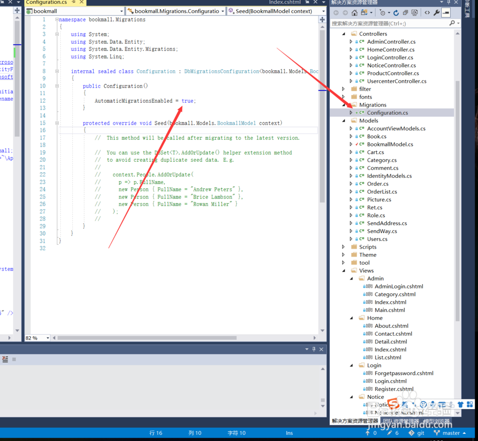Toggle the Ins insert mode indicator

pos(289,433)
